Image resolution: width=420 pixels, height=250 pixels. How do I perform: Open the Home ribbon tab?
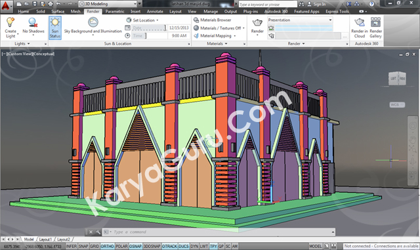24,12
